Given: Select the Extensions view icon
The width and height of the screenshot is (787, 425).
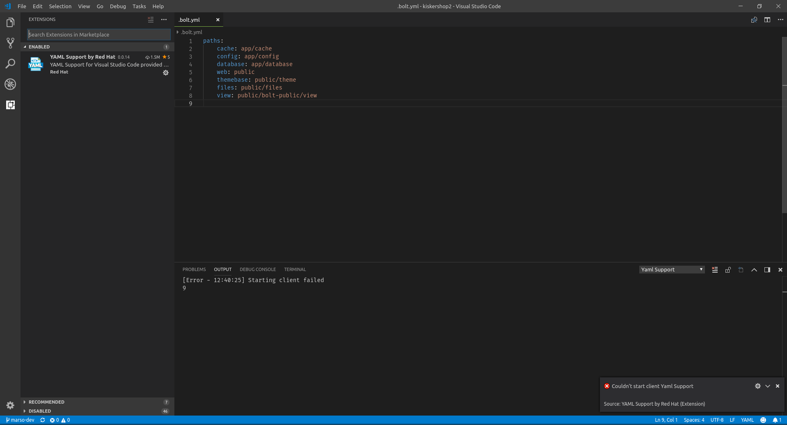Looking at the screenshot, I should (10, 105).
